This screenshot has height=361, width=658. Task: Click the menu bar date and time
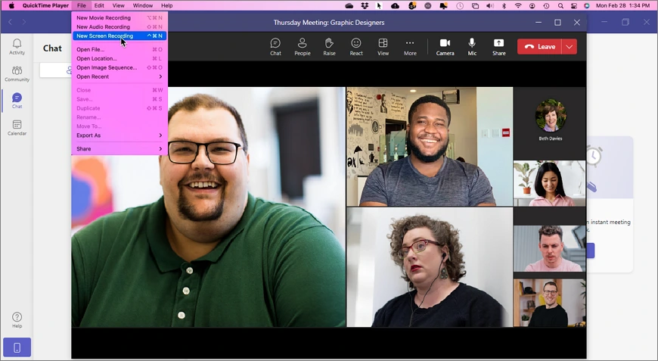(x=622, y=5)
